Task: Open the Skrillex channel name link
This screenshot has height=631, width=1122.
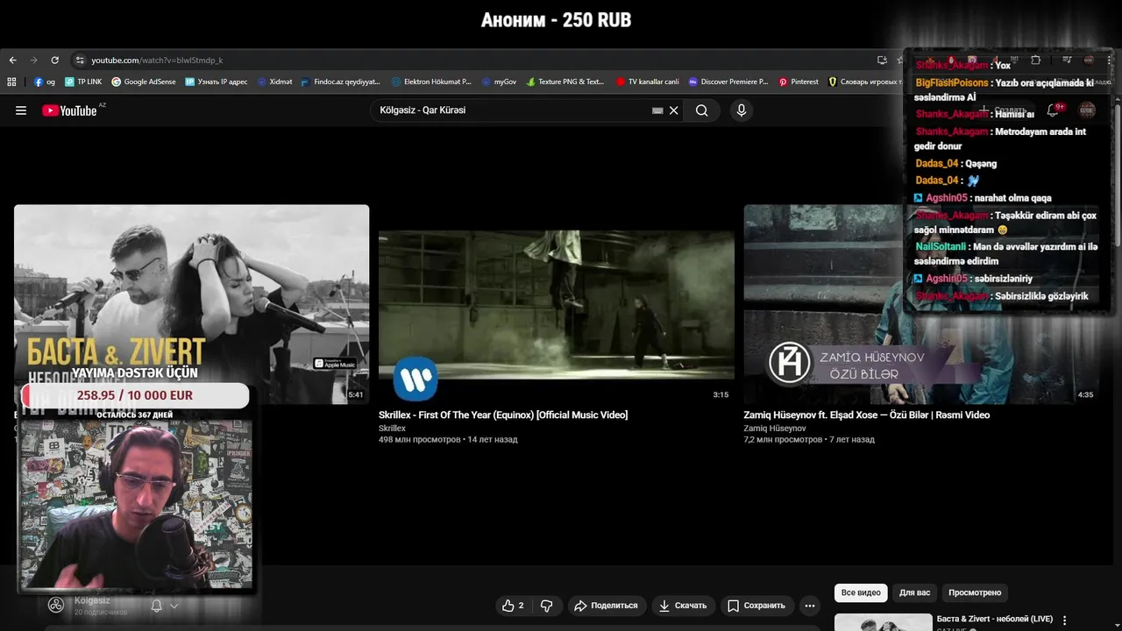Action: coord(392,429)
